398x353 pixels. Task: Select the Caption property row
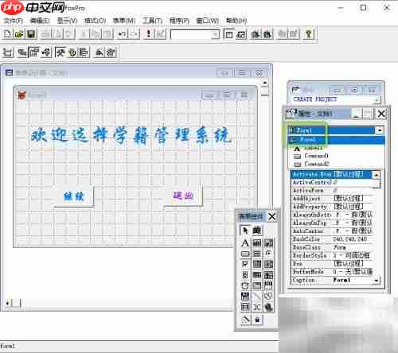point(332,280)
